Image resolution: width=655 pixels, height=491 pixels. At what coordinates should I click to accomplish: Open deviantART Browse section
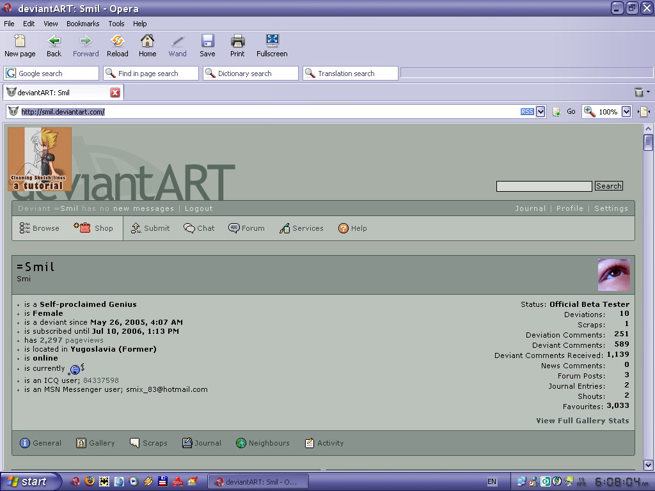point(39,228)
